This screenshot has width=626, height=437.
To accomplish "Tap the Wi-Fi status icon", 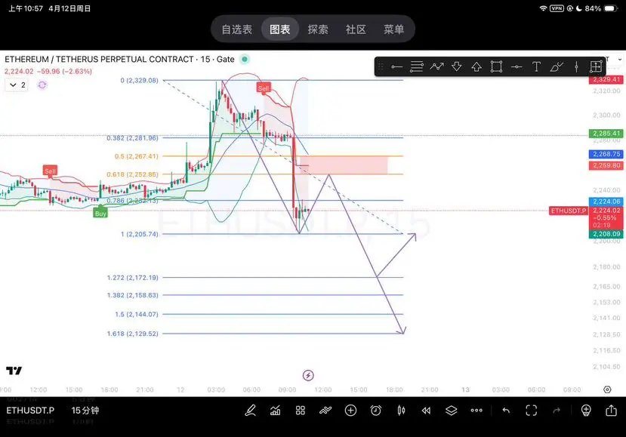I will click(543, 8).
